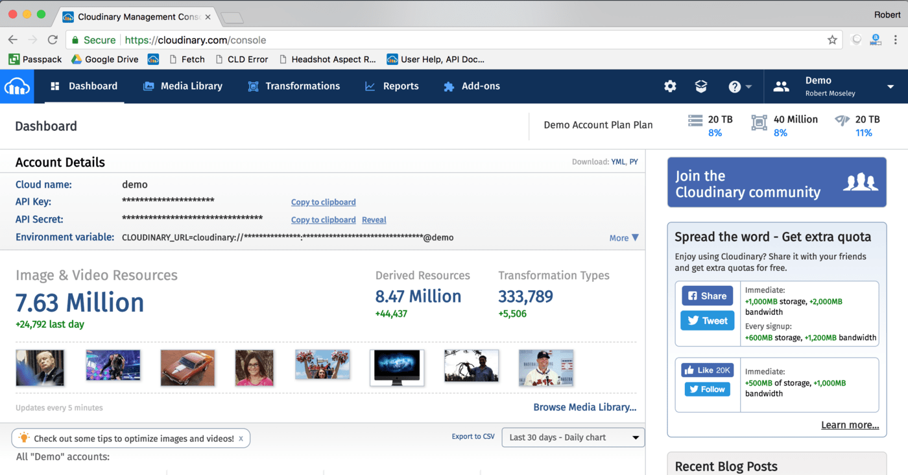
Task: Click the 20 TB storage usage icon
Action: tap(695, 121)
